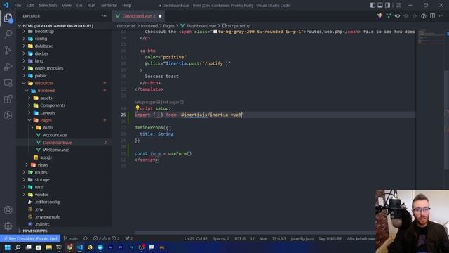449x253 pixels.
Task: Open the Search view in activity bar
Action: pyautogui.click(x=8, y=34)
